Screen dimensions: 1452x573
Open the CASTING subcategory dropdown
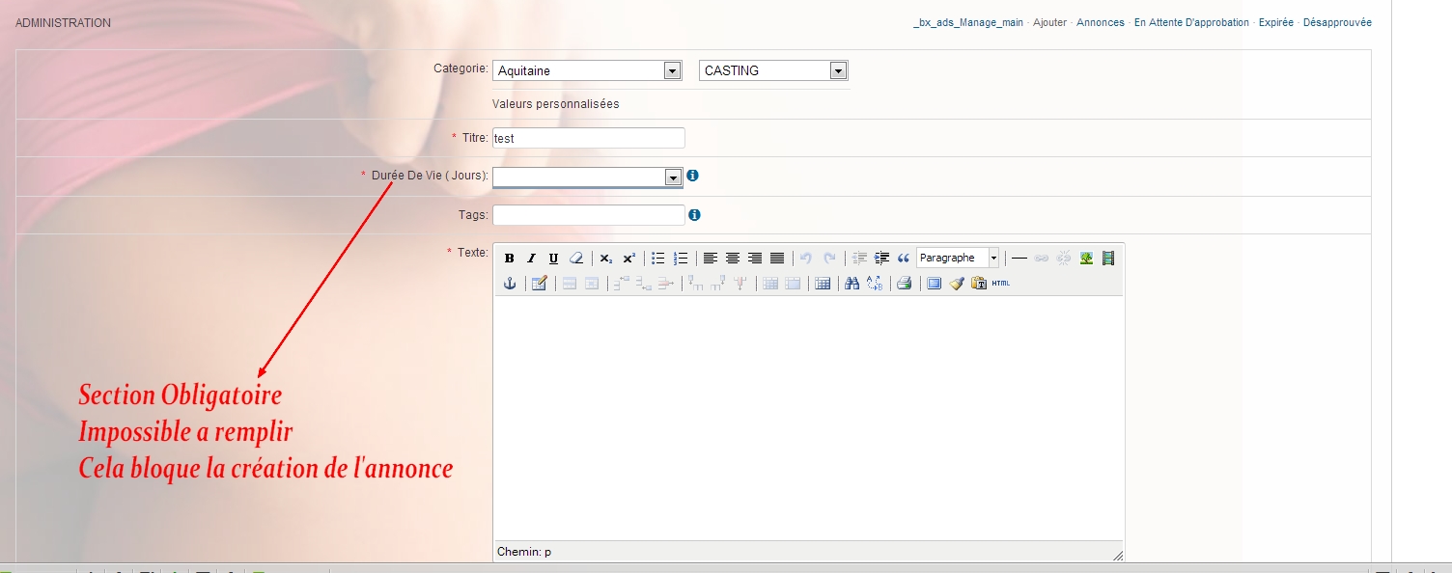pos(838,70)
